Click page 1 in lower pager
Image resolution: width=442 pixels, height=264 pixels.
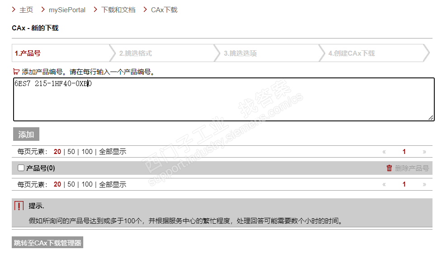pos(404,184)
